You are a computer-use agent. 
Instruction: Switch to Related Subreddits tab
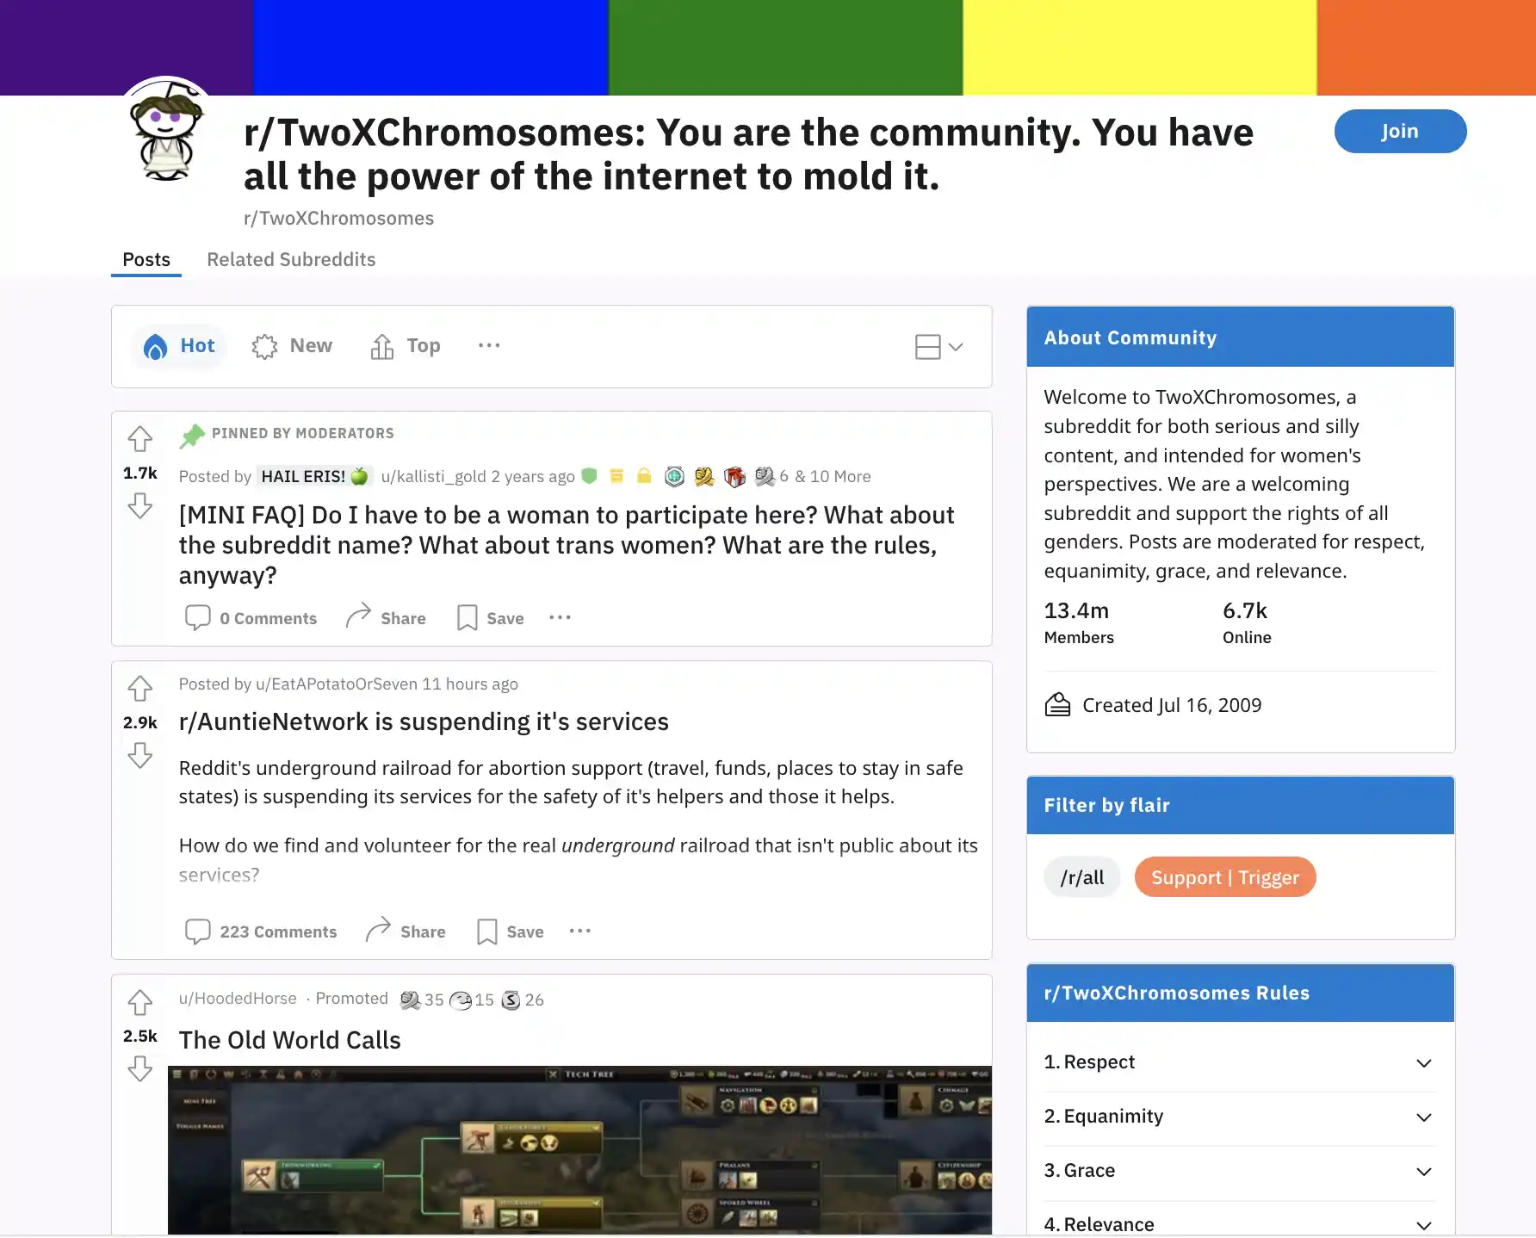291,259
